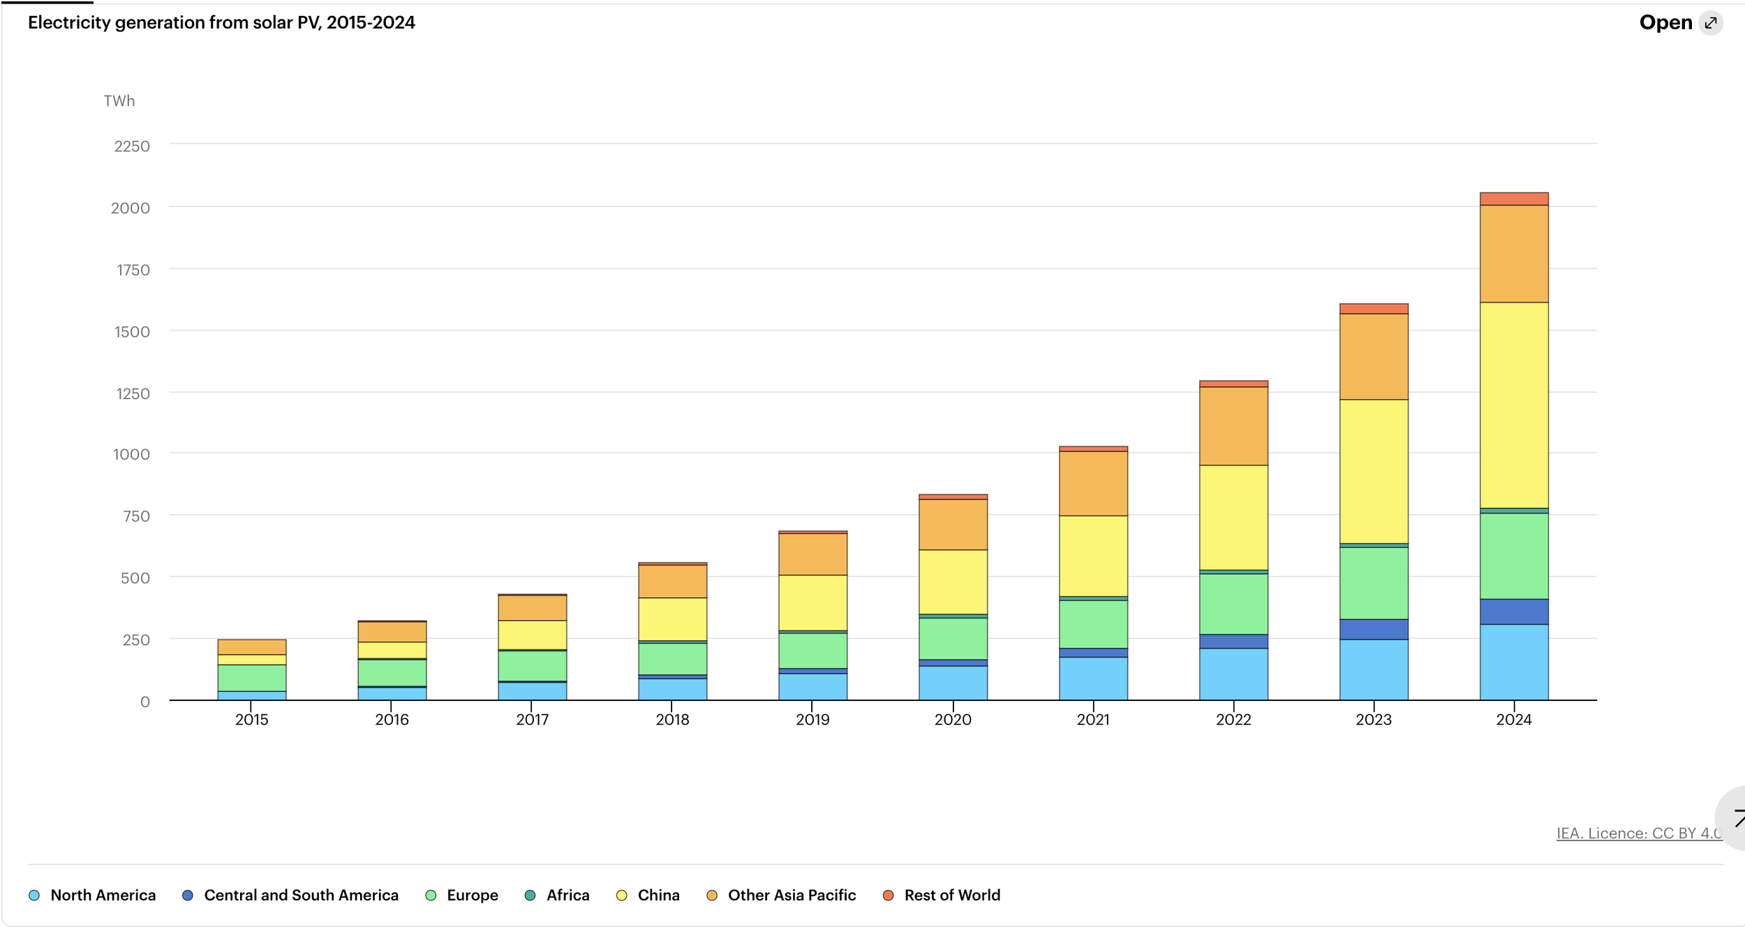Click the expand arrows icon beside Open

1711,23
